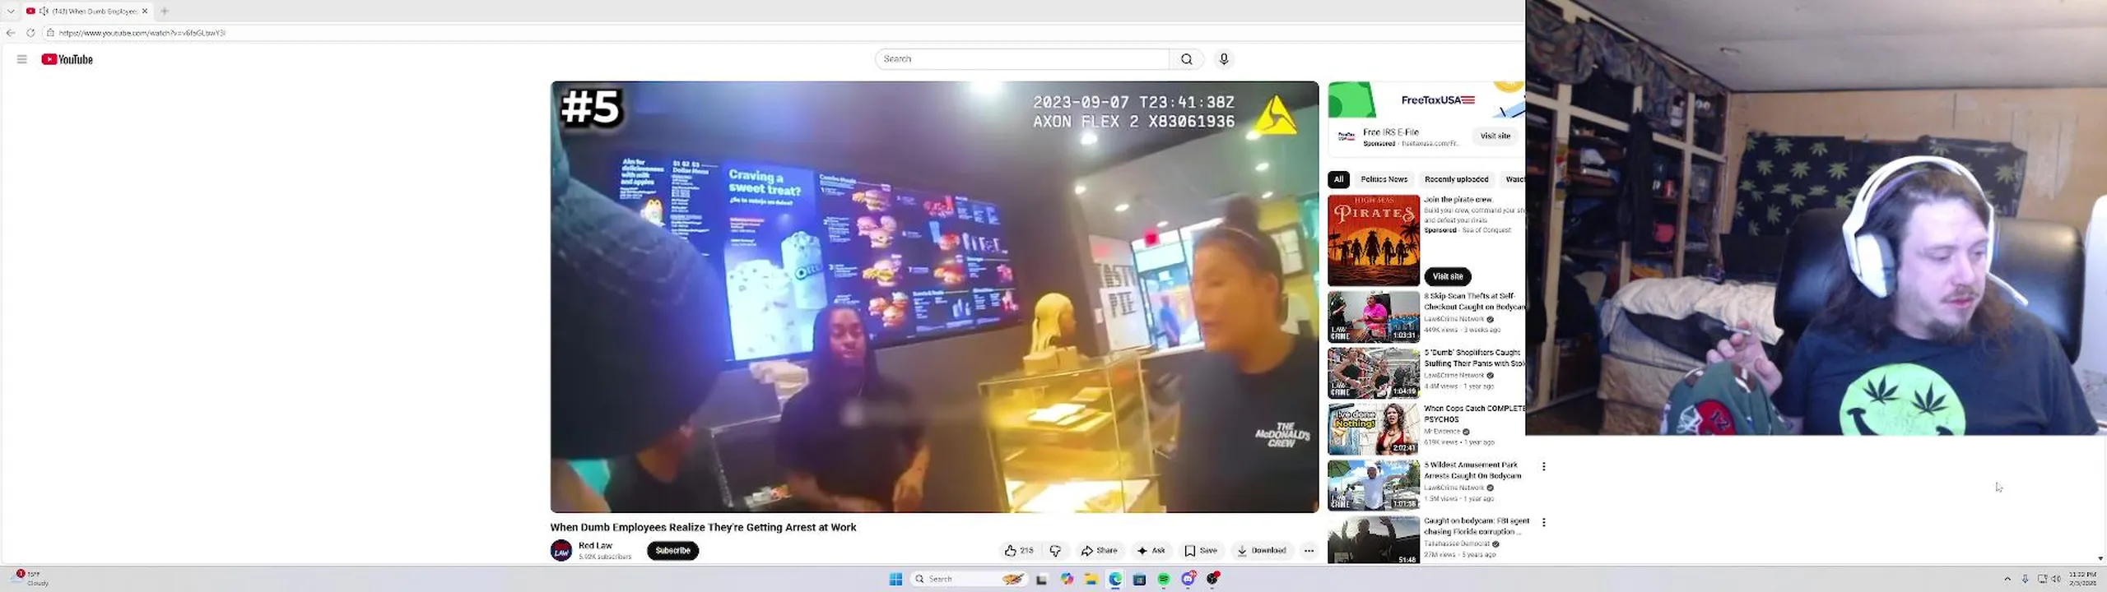Image resolution: width=2107 pixels, height=592 pixels.
Task: Open the Windows Start menu
Action: tap(895, 580)
